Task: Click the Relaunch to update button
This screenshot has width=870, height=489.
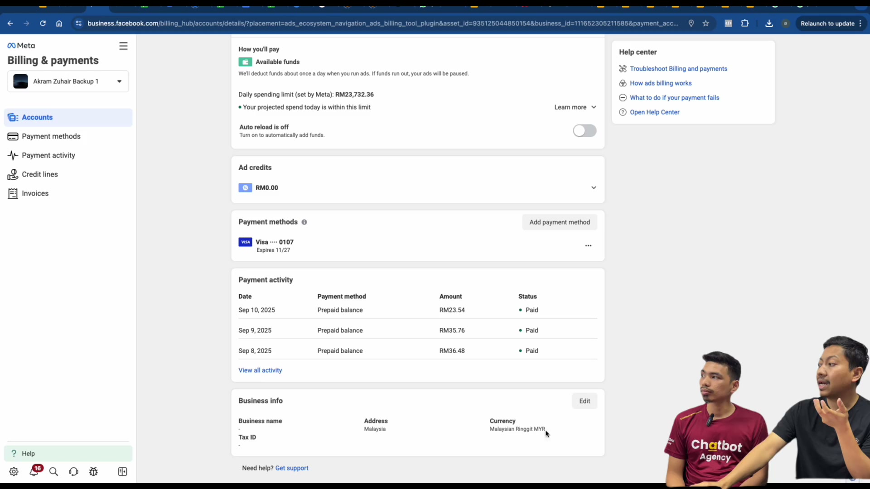Action: point(831,24)
